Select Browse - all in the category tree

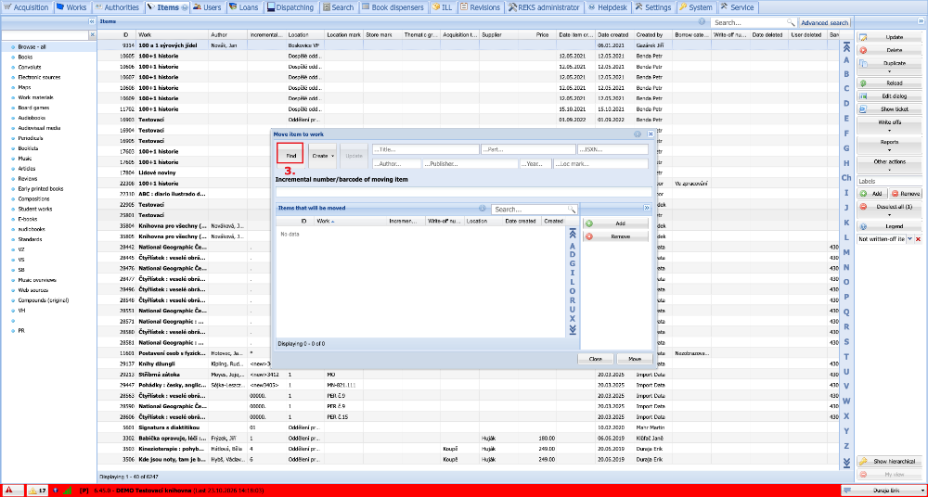click(32, 46)
